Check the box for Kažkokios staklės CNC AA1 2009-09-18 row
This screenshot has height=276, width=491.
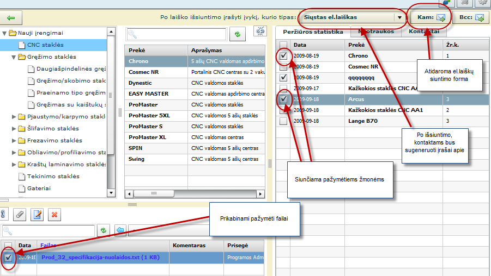[x=283, y=110]
